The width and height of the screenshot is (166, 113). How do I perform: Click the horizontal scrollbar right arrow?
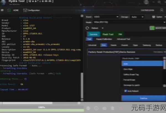(79, 103)
